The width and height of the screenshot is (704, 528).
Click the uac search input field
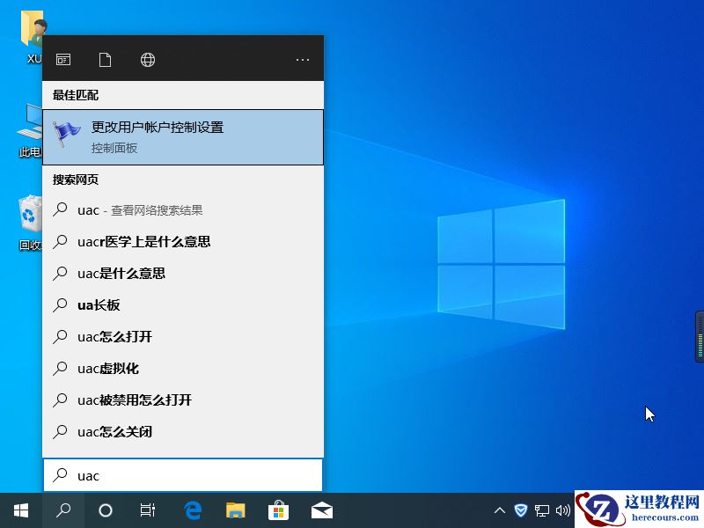[x=182, y=475]
